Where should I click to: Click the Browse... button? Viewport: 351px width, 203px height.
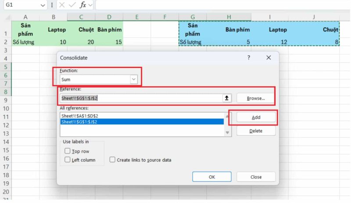(256, 98)
